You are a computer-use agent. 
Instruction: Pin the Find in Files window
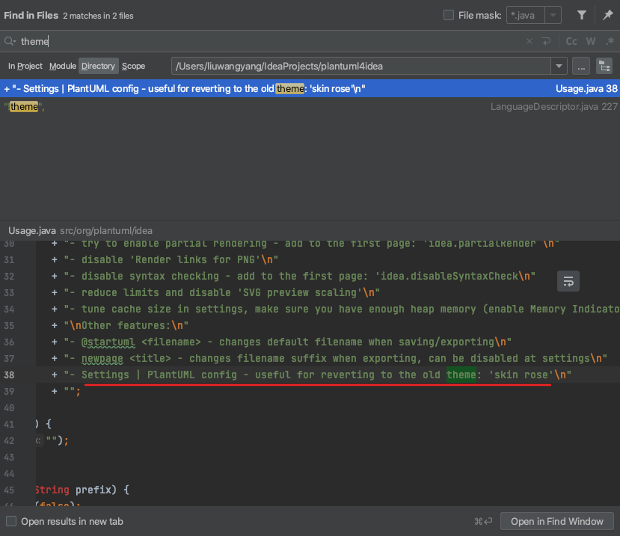coord(607,15)
